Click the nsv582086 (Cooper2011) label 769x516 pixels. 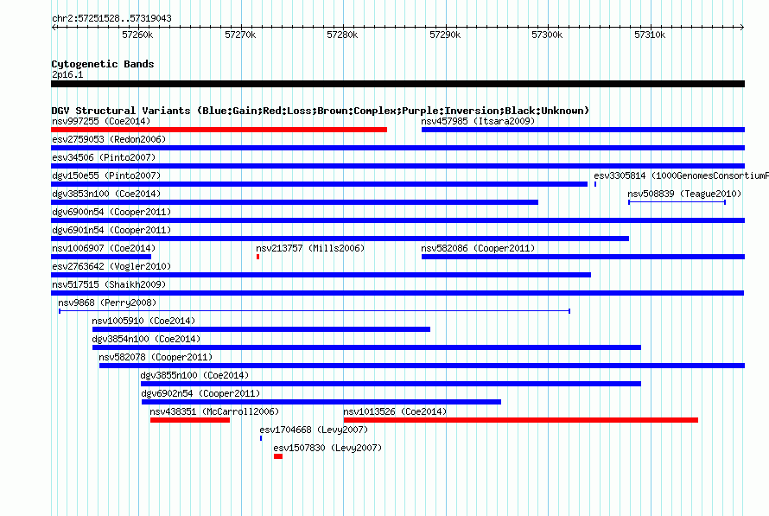[478, 248]
